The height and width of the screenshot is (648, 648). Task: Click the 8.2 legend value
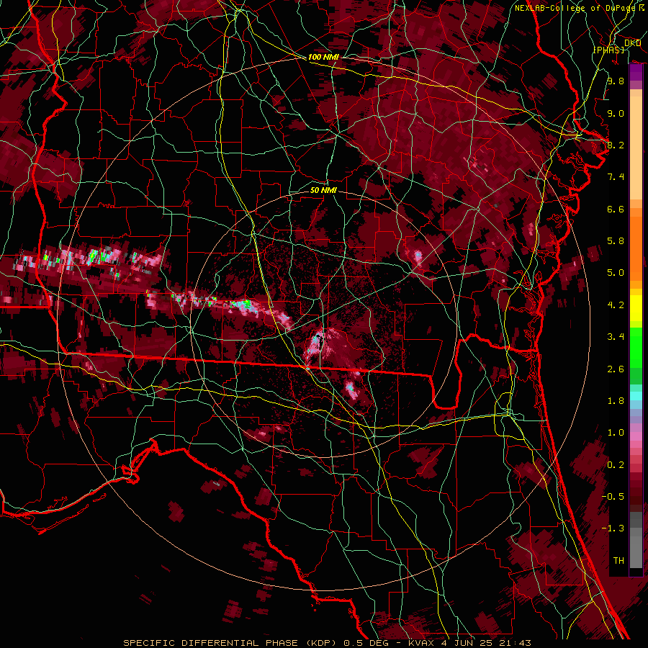pos(616,145)
